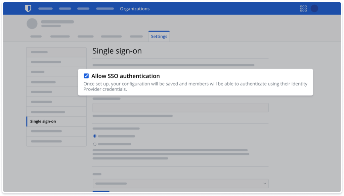Select the last sidebar menu item
The image size is (344, 196).
click(56, 141)
